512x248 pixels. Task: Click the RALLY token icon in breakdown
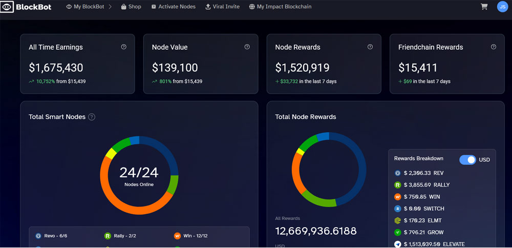398,185
